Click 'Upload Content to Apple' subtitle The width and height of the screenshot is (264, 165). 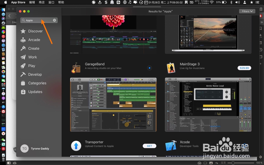99,146
